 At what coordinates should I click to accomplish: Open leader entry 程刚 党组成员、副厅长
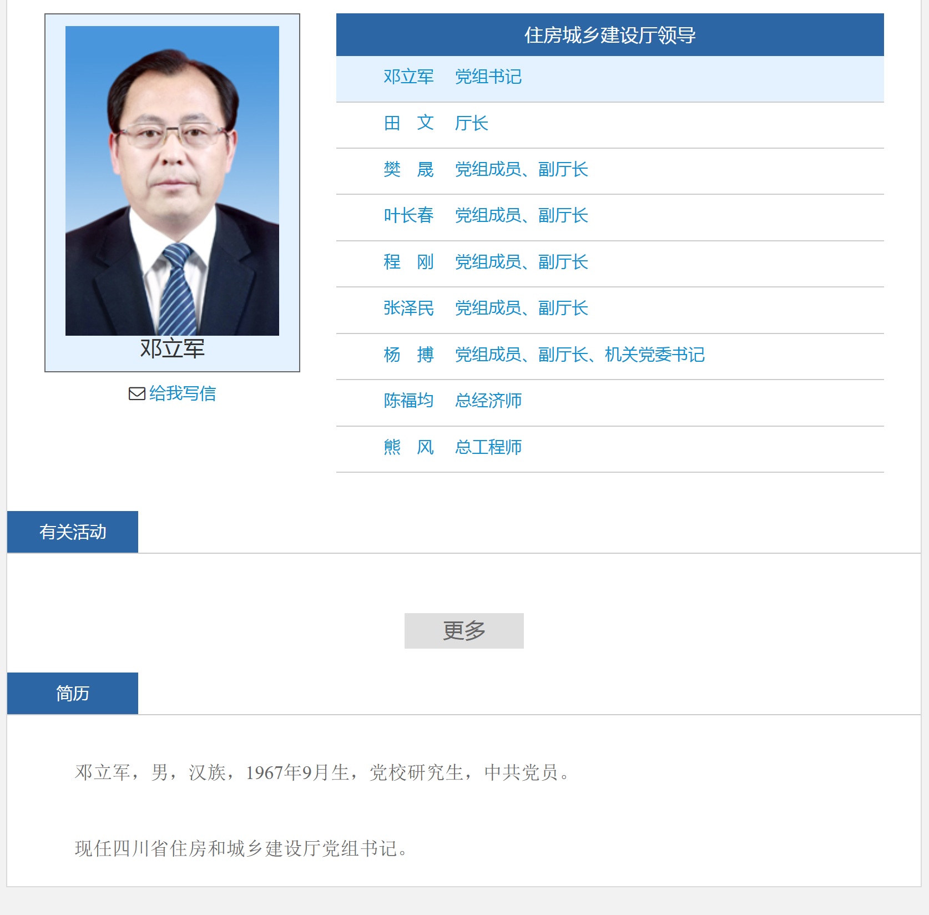point(610,264)
